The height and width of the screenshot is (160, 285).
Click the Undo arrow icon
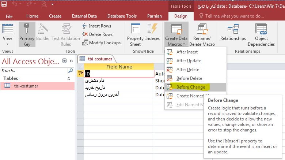click(15, 4)
